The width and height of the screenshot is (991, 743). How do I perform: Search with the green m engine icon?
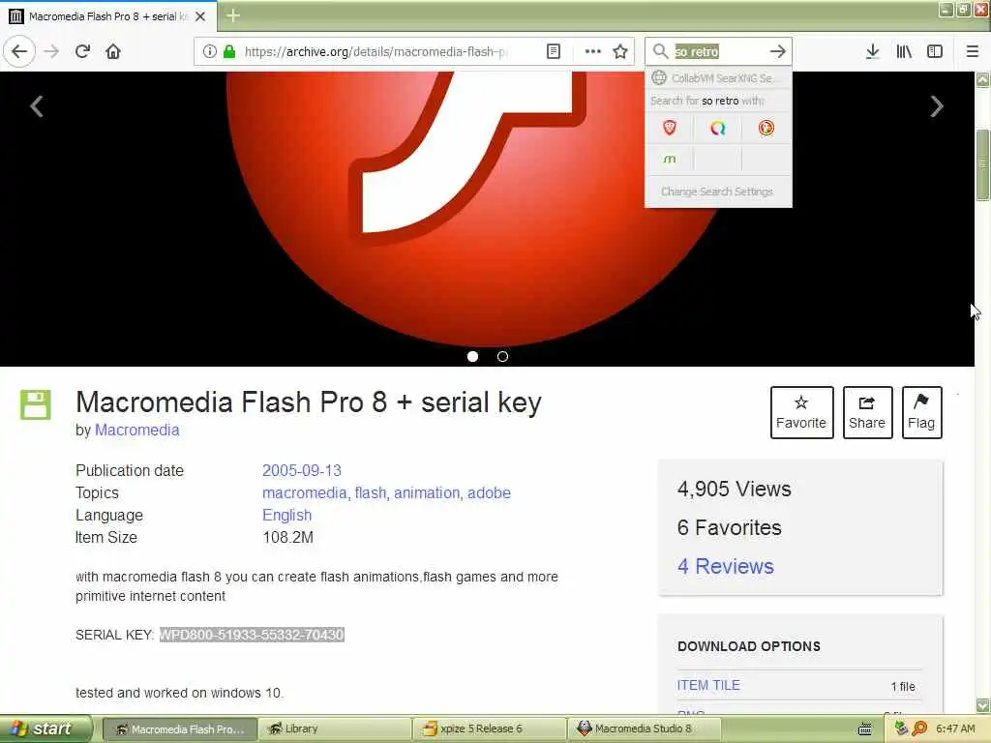tap(670, 160)
